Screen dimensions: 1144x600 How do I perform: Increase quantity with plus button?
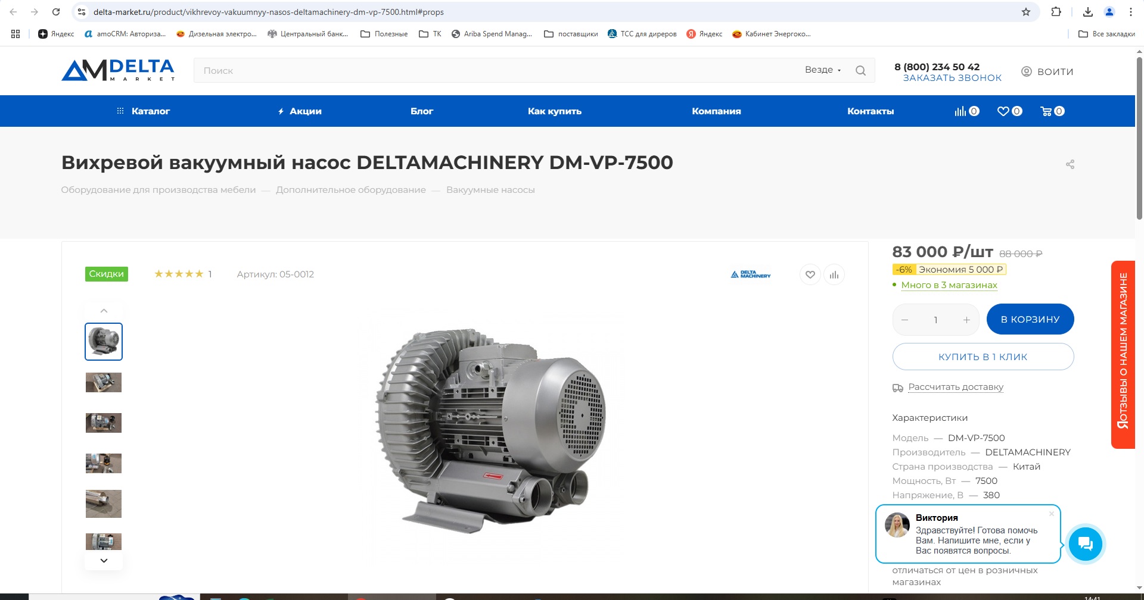point(966,320)
